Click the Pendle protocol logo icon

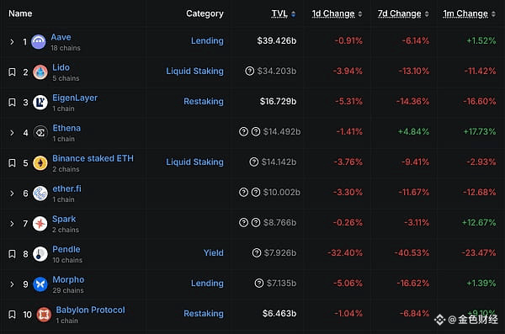pos(40,254)
